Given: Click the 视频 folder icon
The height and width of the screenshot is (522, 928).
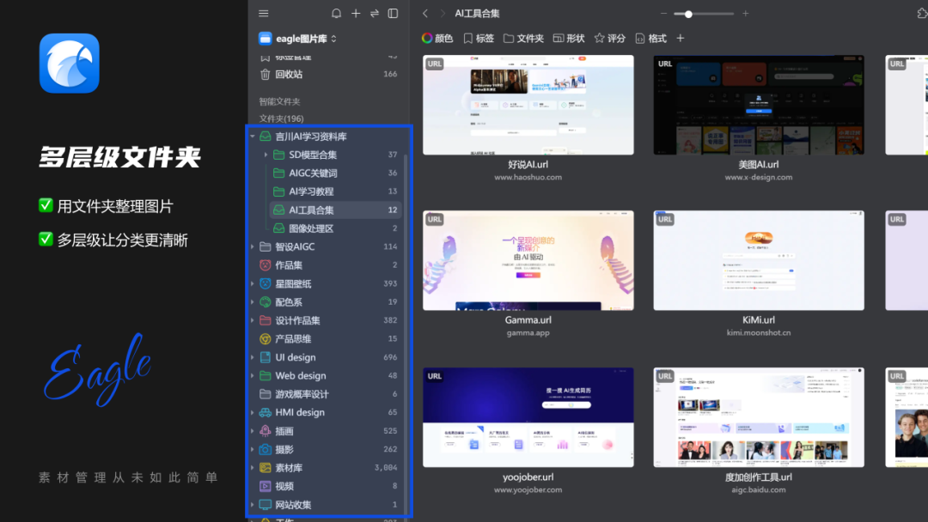Looking at the screenshot, I should tap(266, 486).
